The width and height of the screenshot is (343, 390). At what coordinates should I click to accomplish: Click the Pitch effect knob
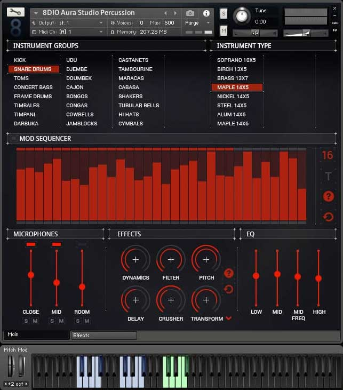tap(206, 259)
